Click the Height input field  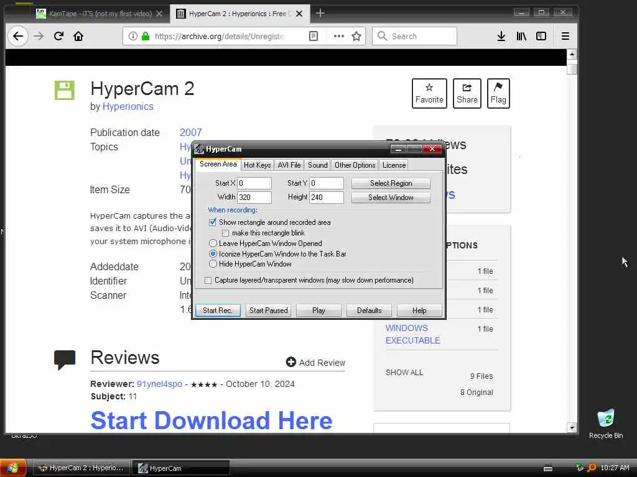click(327, 198)
